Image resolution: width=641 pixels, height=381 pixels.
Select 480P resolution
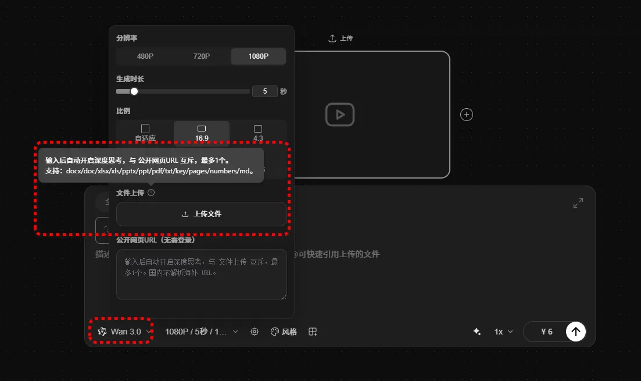coord(145,56)
